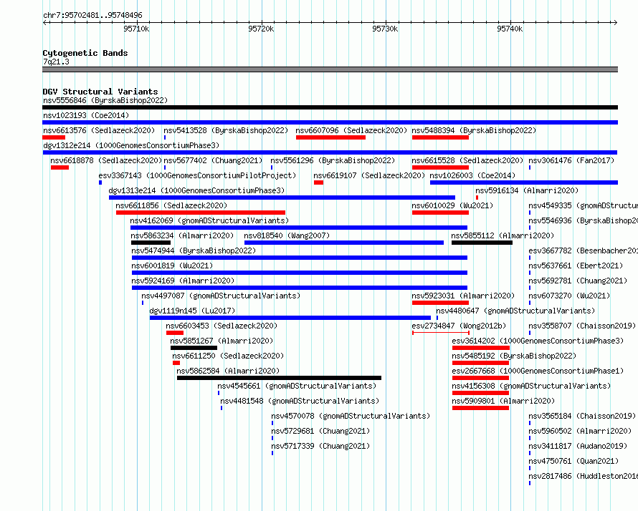Select the red nsv6607096 variant bar
Screen dimensions: 638x511
click(330, 137)
